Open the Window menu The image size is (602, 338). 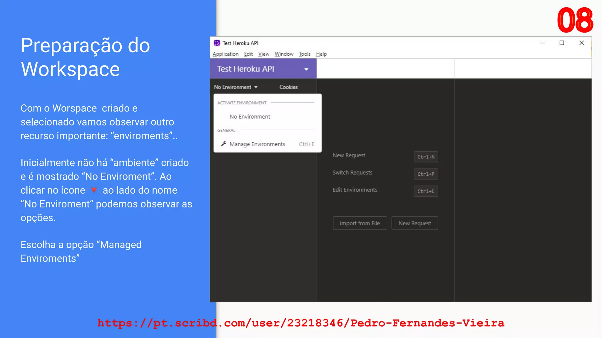pos(284,54)
